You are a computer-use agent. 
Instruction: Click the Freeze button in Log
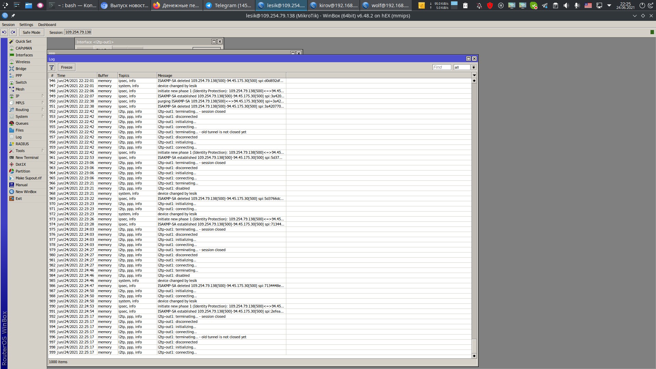tap(67, 67)
